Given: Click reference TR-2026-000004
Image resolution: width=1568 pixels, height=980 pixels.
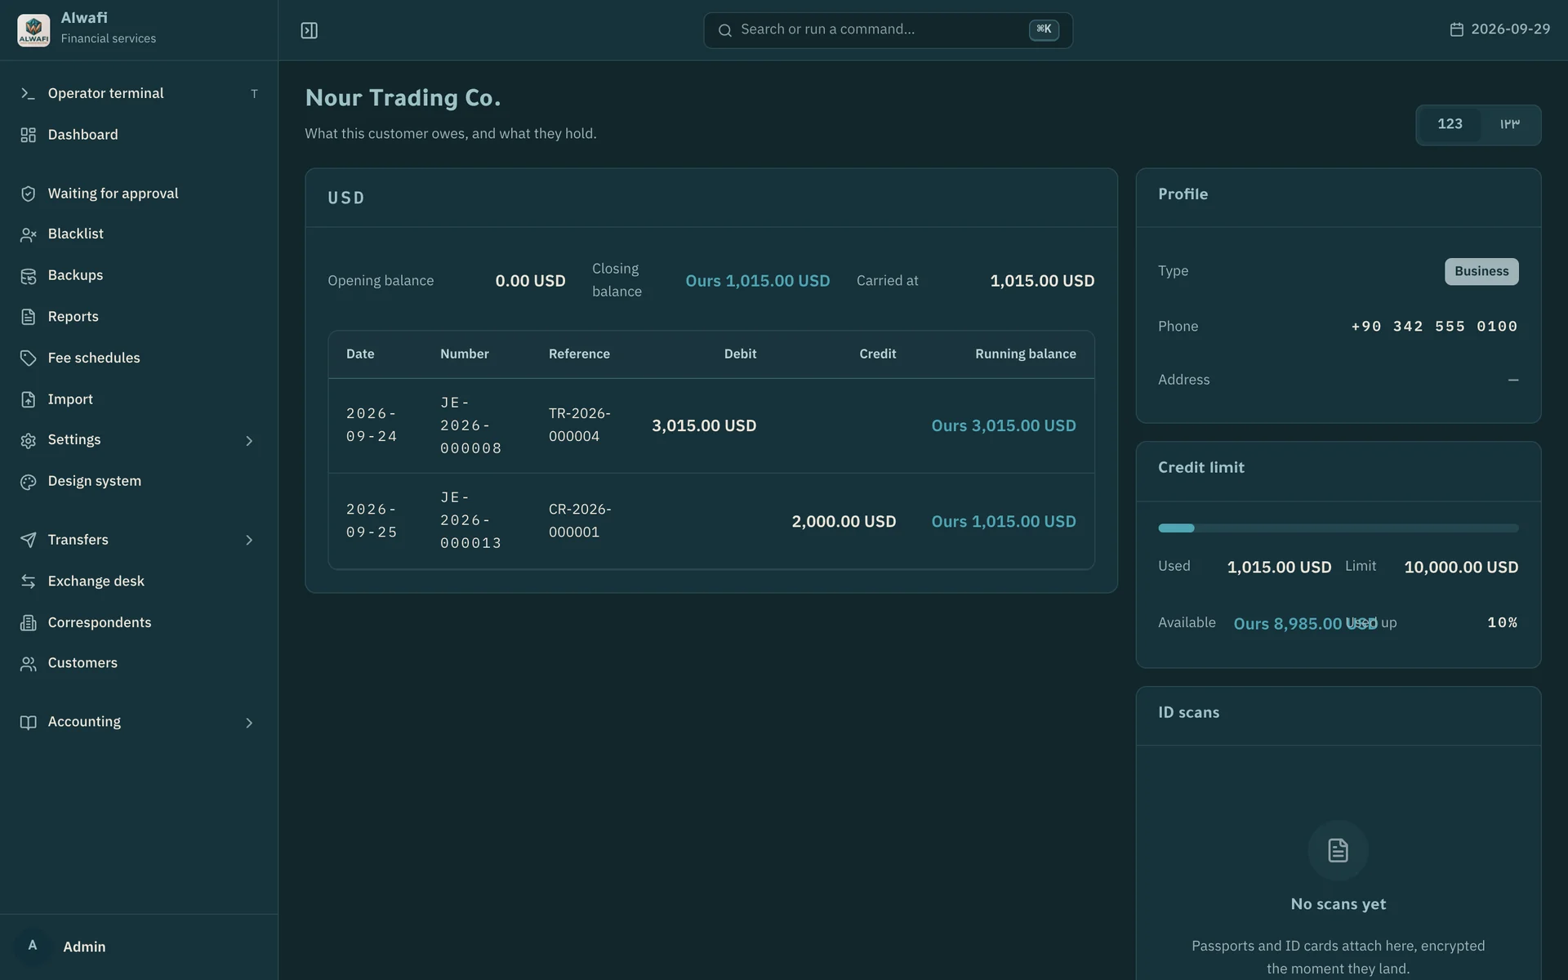Looking at the screenshot, I should pyautogui.click(x=579, y=425).
